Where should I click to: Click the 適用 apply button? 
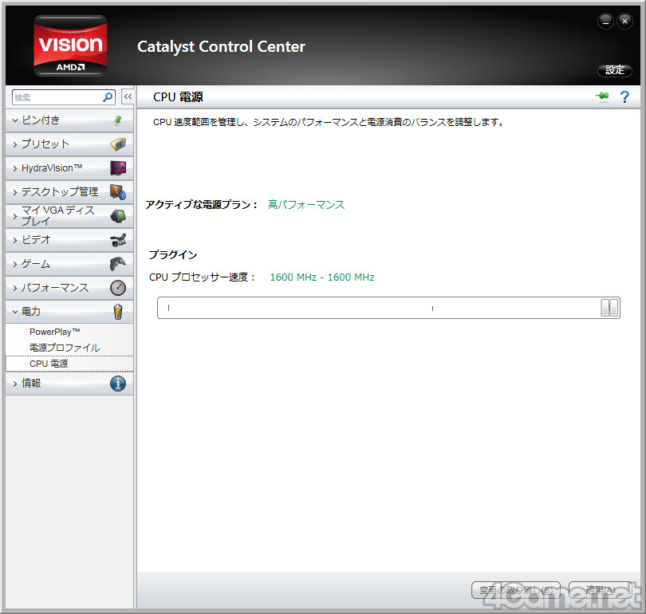tap(601, 590)
